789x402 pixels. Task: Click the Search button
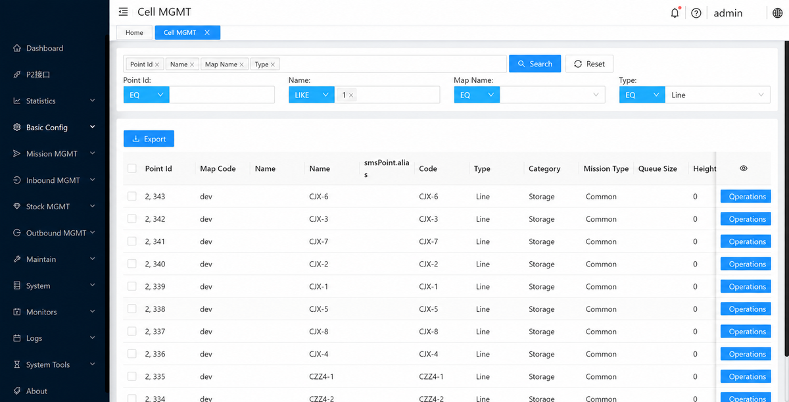(535, 64)
